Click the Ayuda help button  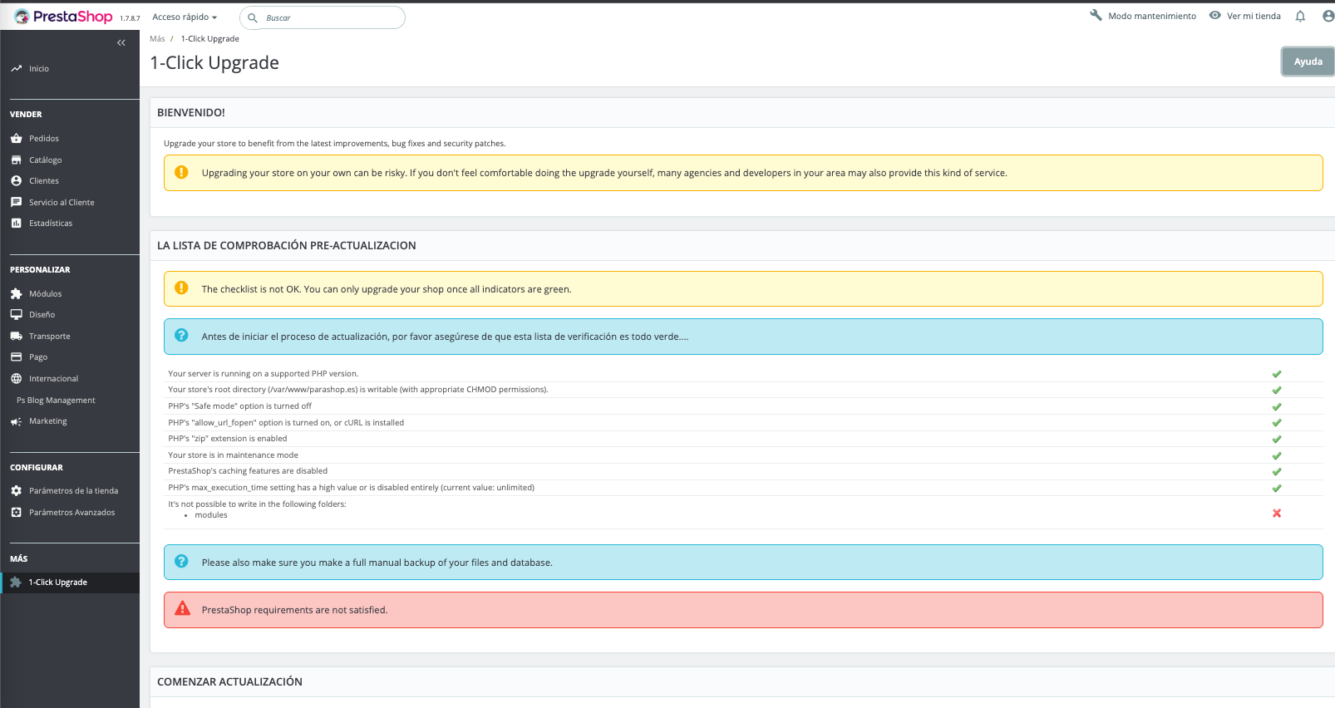point(1308,61)
